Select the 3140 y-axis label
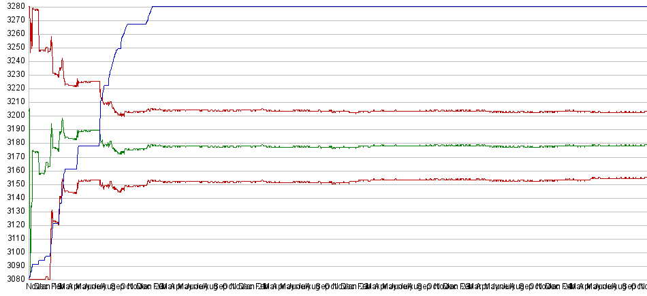The image size is (647, 296). click(x=14, y=197)
